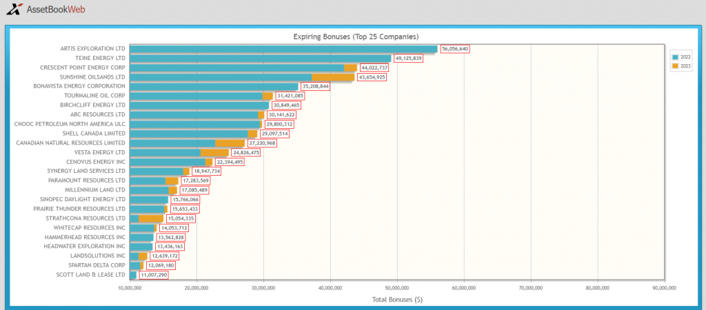Select the SHELL CANADA LIMITED label
The height and width of the screenshot is (310, 706).
(x=94, y=134)
